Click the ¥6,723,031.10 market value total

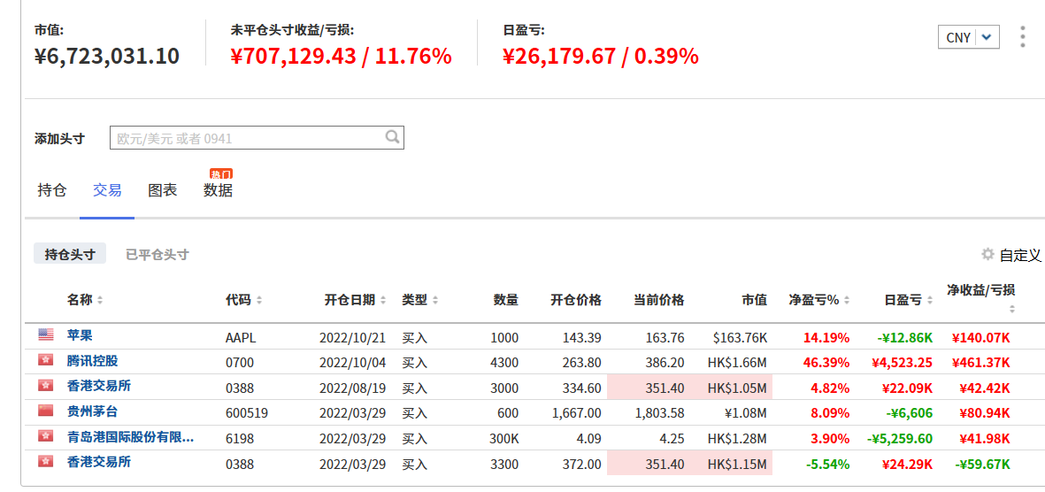[x=107, y=56]
